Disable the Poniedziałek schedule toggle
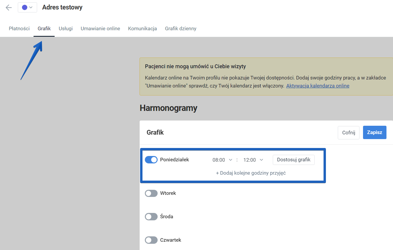Image resolution: width=393 pixels, height=250 pixels. pos(151,160)
